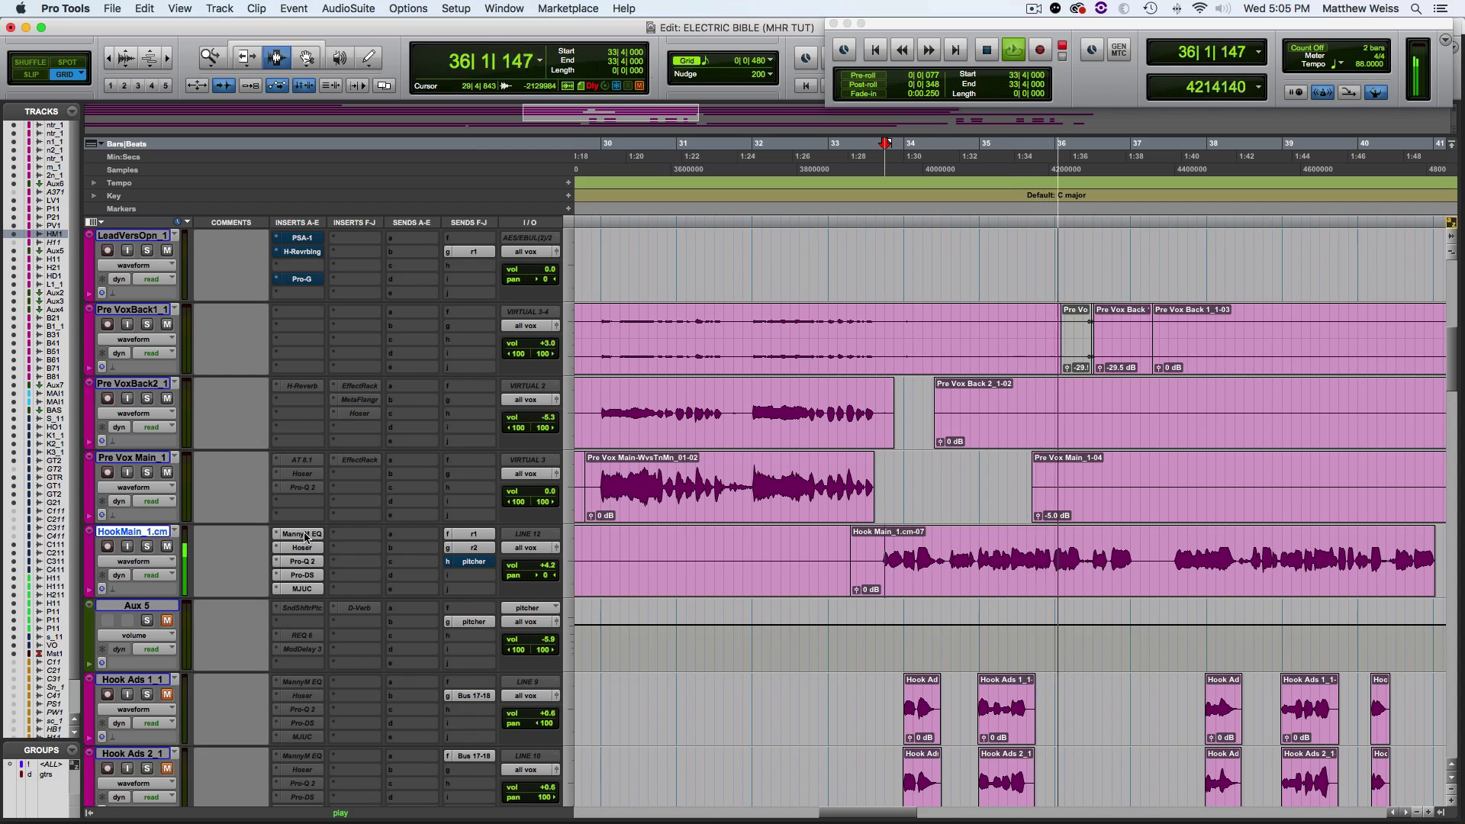Toggle input monitoring on Pre VoxBack2_1
The height and width of the screenshot is (824, 1465).
(x=127, y=398)
